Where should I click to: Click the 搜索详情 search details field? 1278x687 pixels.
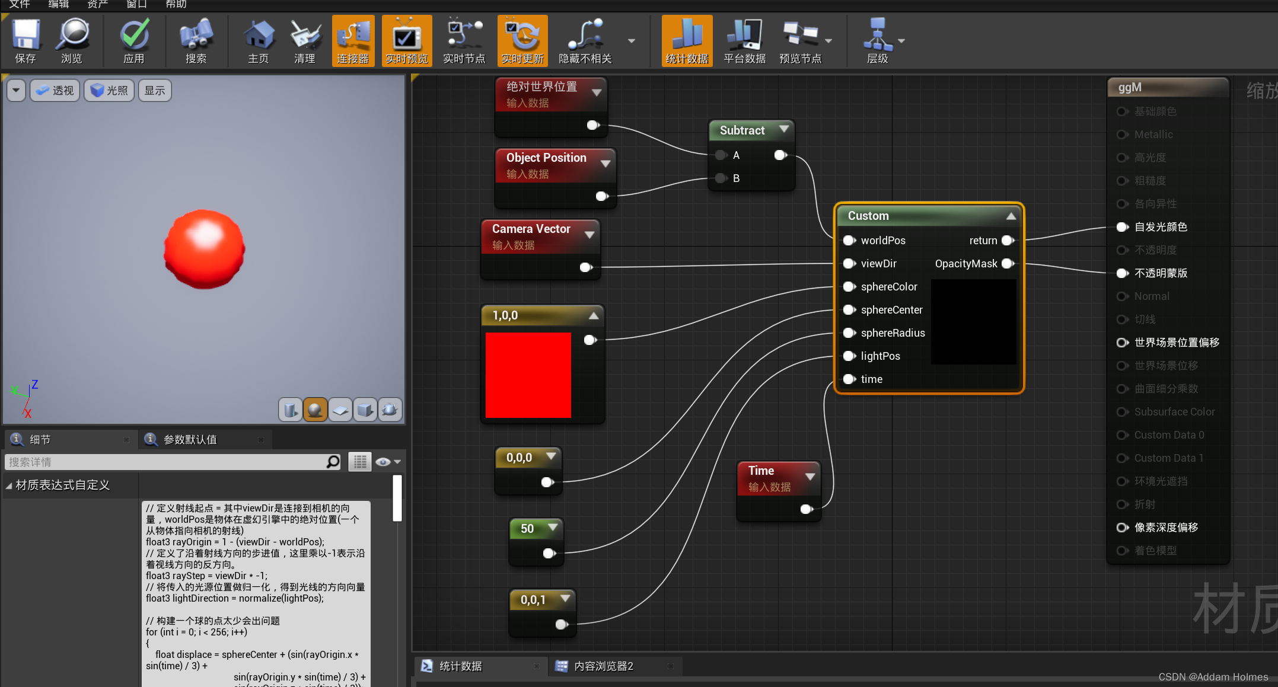click(166, 462)
